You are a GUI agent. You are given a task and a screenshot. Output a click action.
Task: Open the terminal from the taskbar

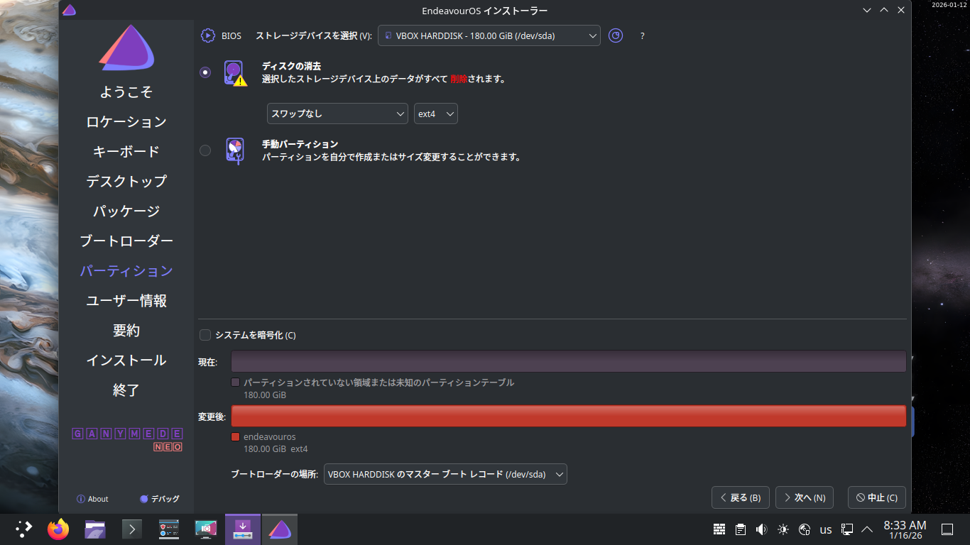click(x=132, y=529)
